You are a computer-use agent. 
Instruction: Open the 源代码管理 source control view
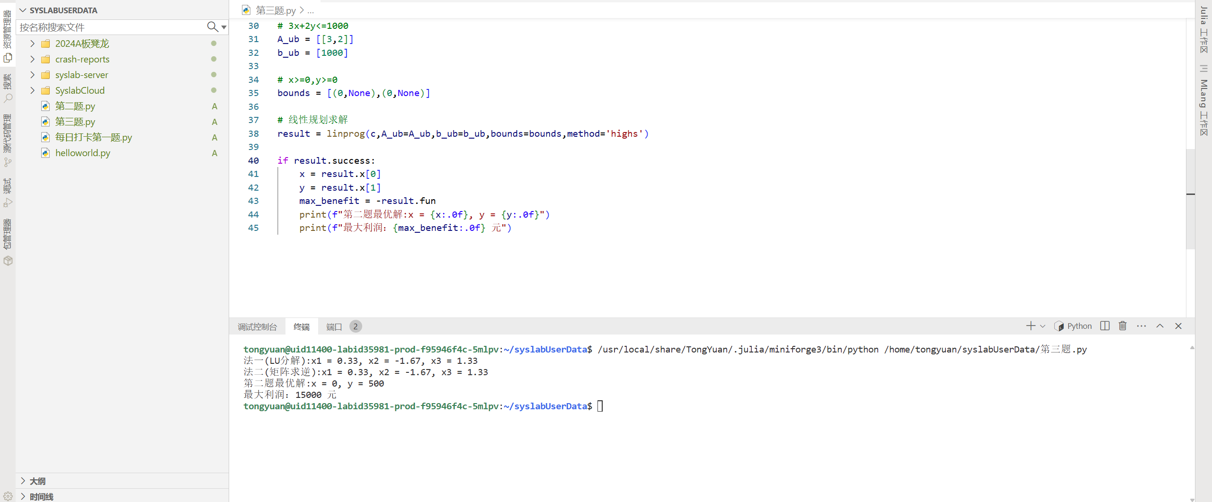click(8, 141)
